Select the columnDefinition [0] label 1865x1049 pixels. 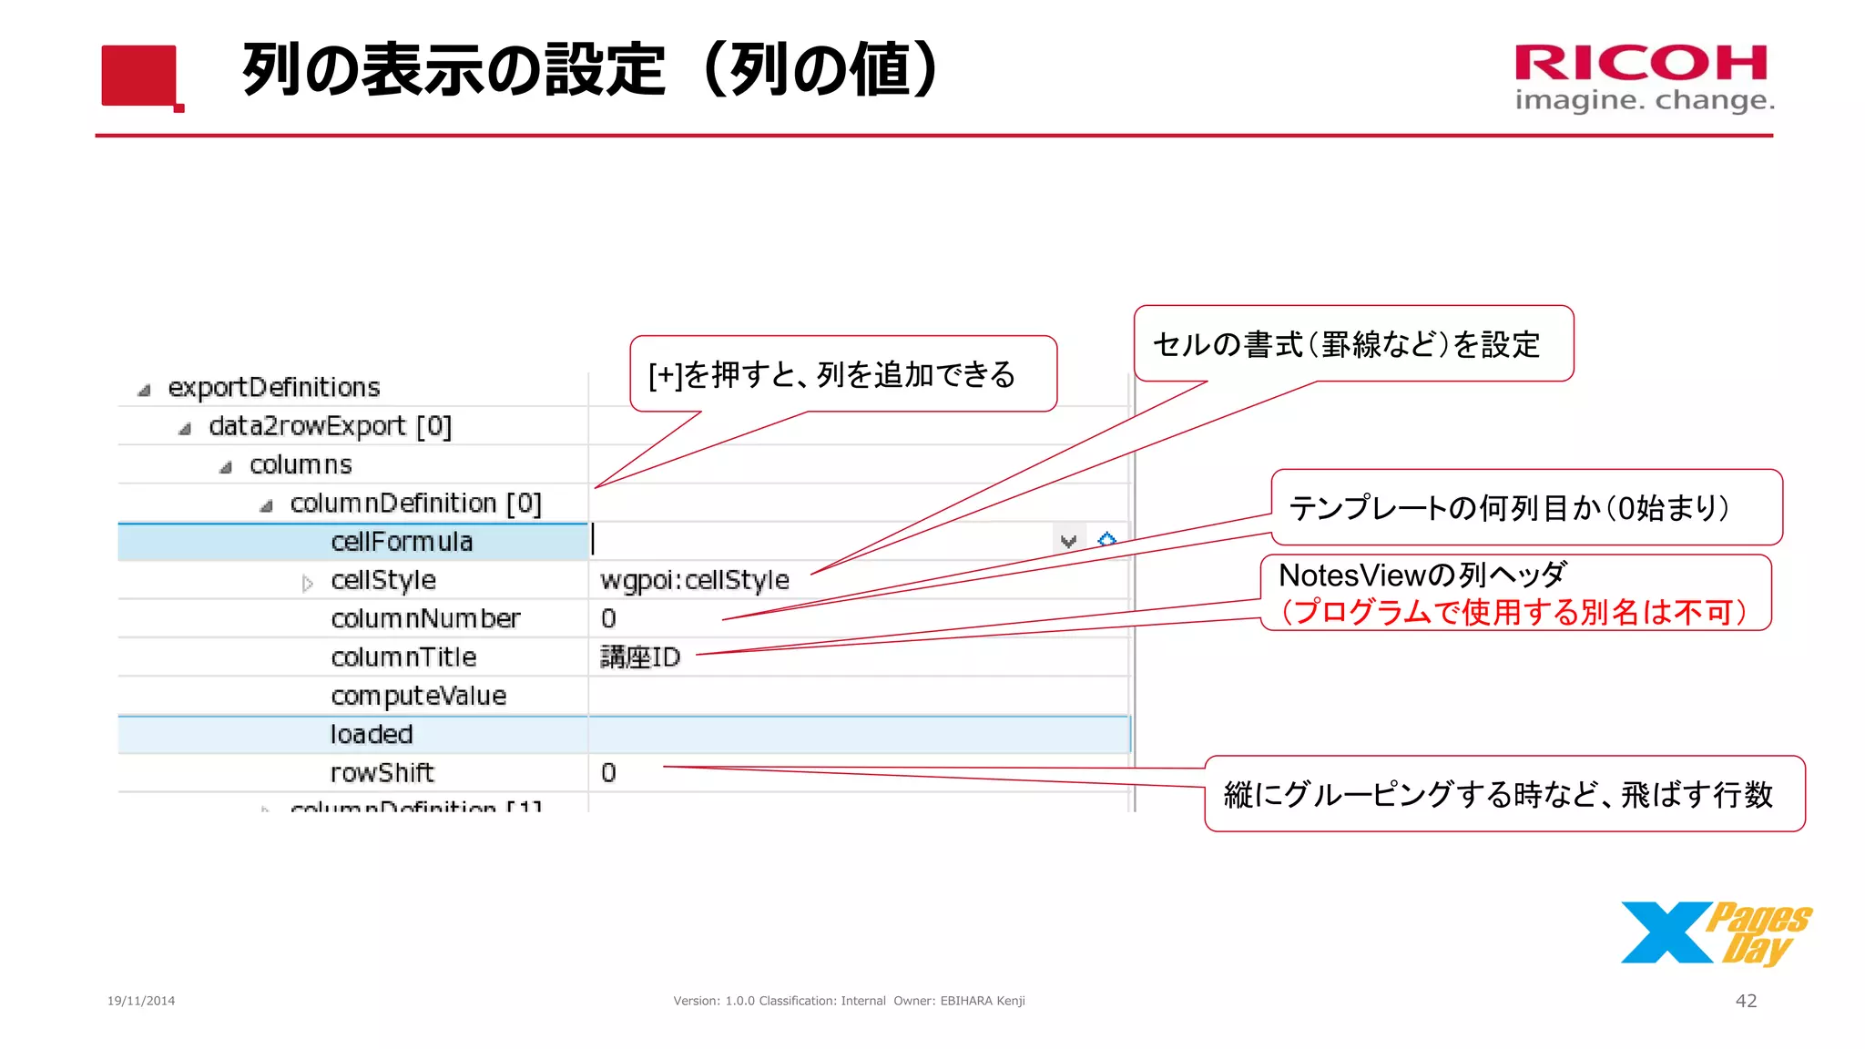[x=416, y=504]
